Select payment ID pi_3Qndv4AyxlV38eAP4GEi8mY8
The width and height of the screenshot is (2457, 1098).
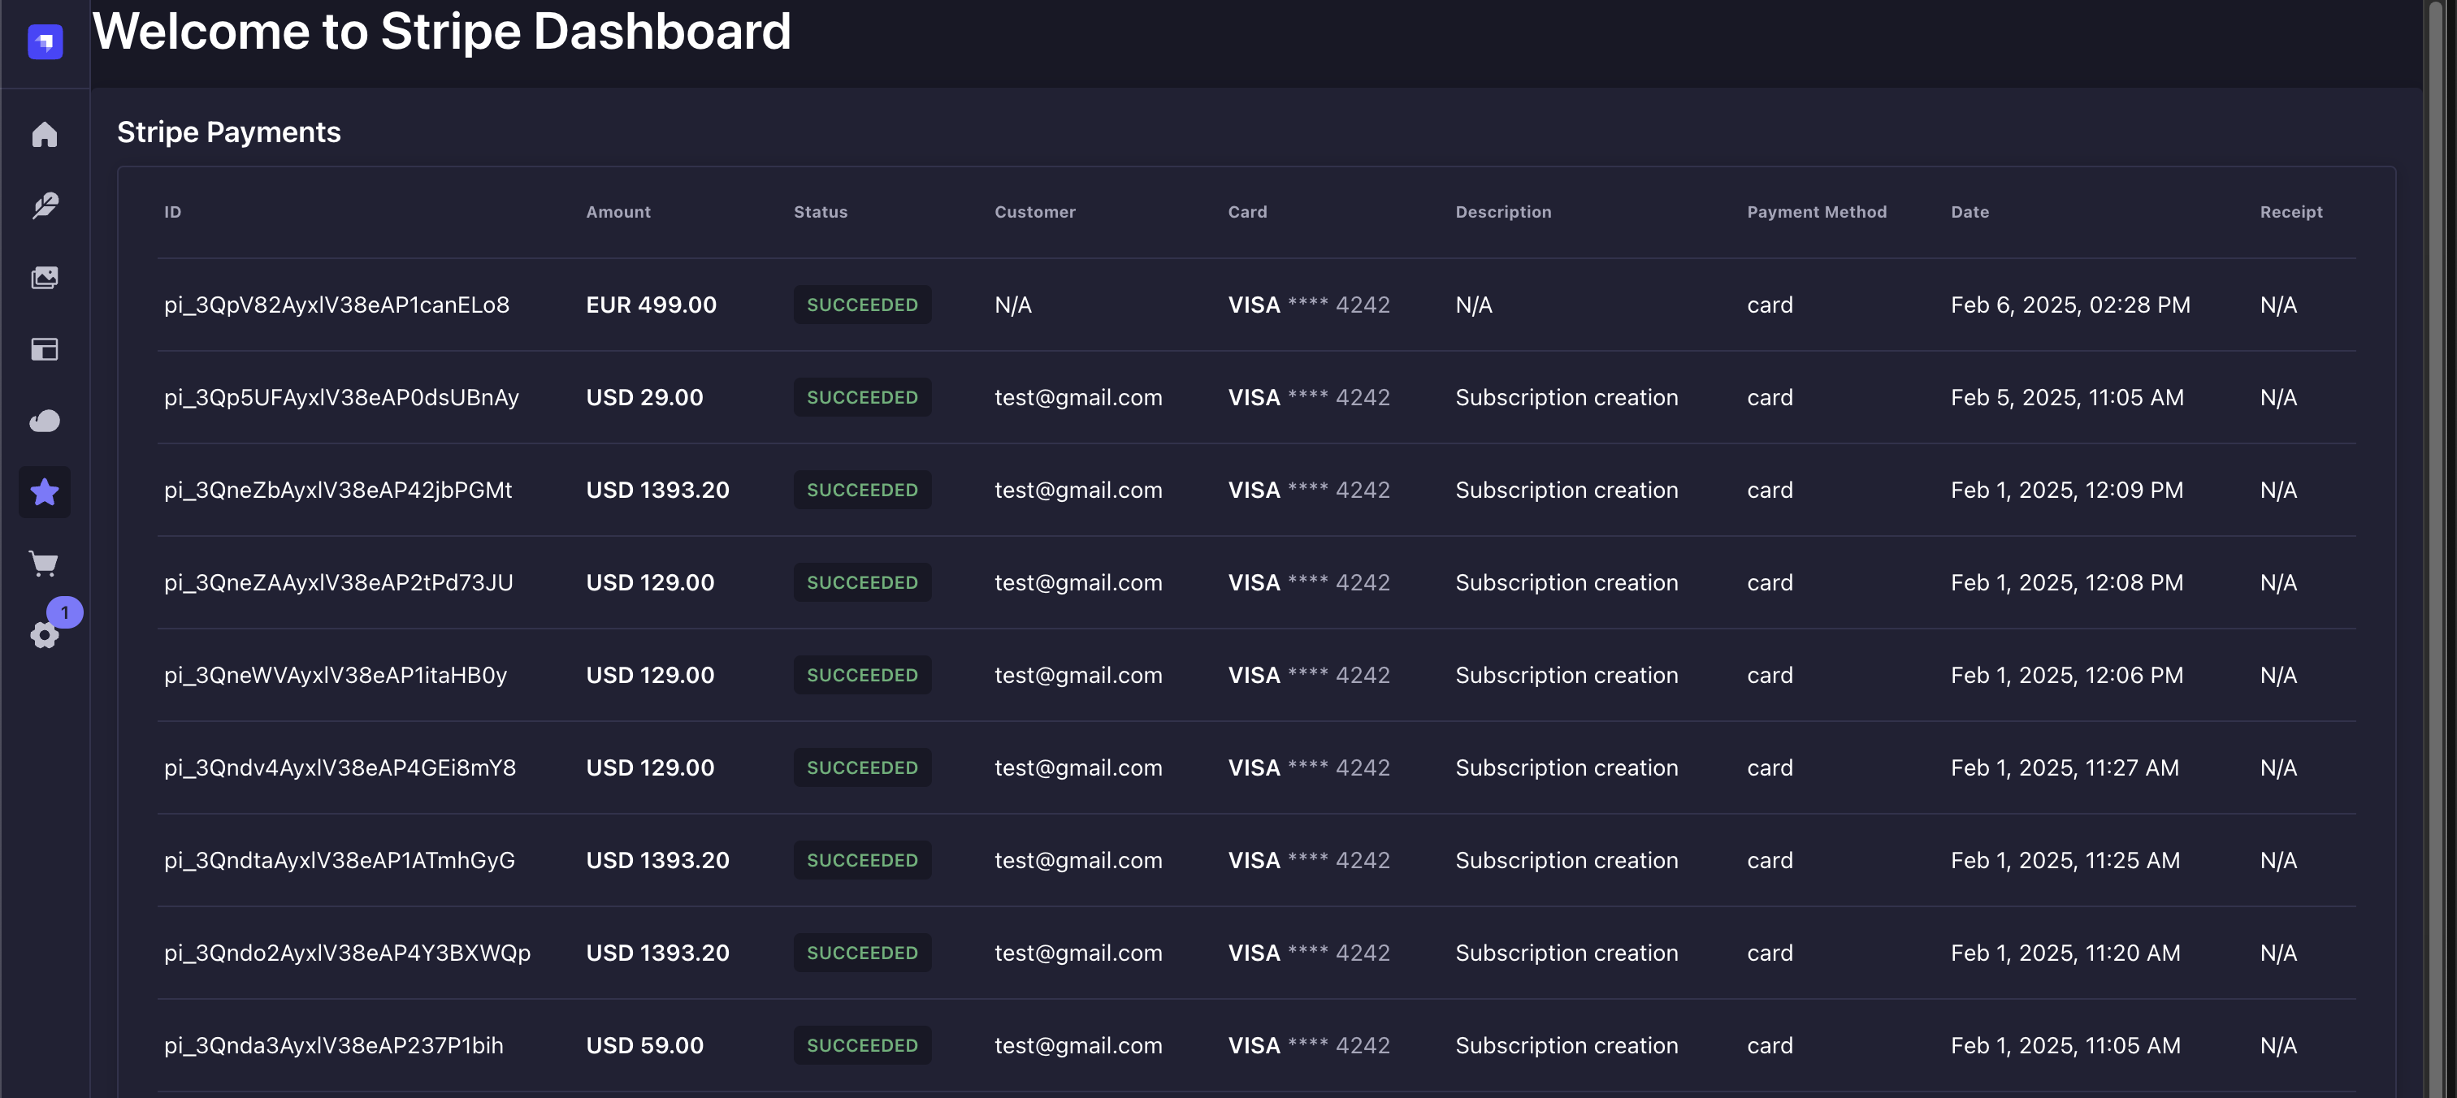340,767
